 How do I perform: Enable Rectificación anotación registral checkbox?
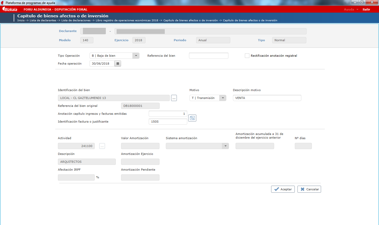pos(247,56)
